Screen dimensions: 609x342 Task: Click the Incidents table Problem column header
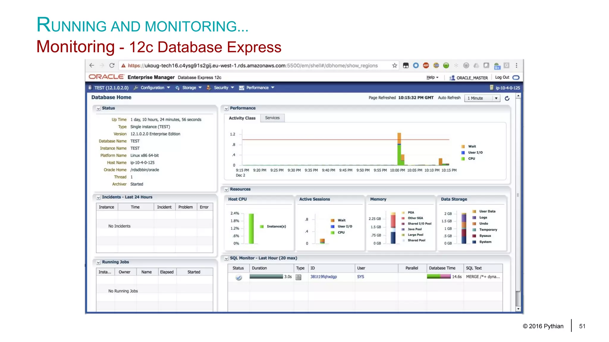coord(186,207)
